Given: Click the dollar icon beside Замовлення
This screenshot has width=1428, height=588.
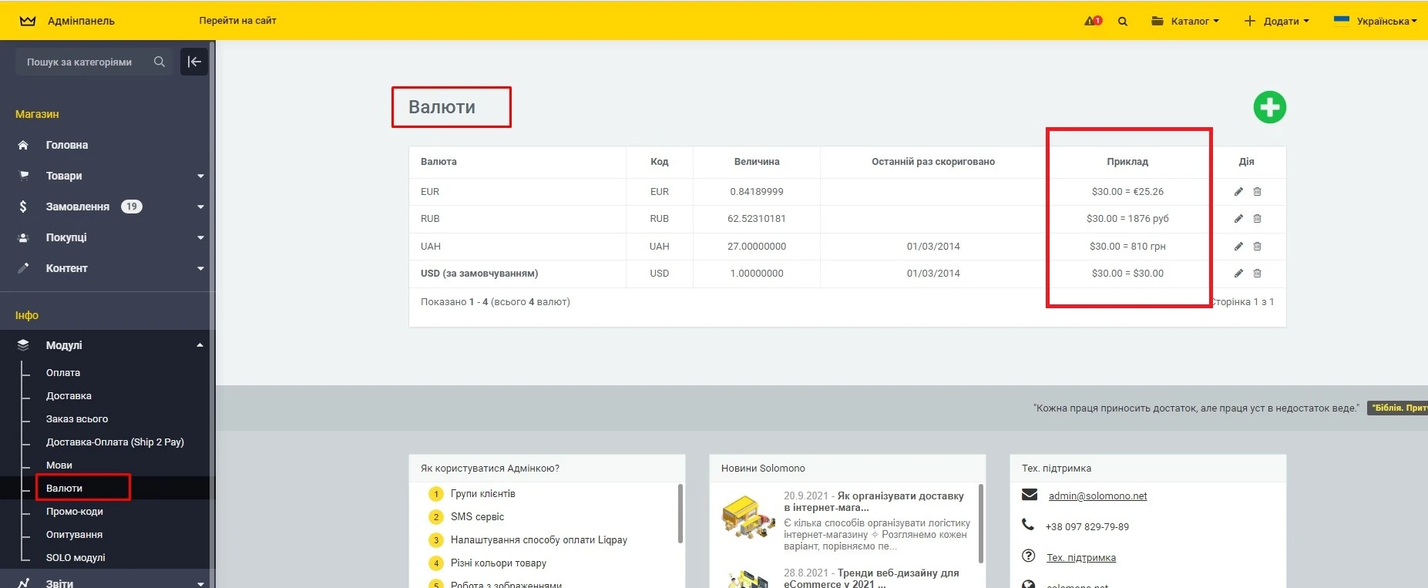Looking at the screenshot, I should tap(23, 207).
